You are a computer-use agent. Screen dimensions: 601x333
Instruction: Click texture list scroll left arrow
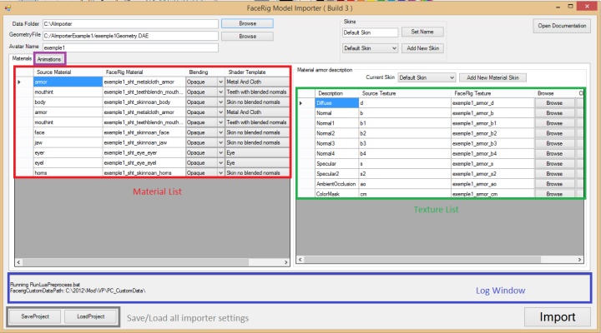pyautogui.click(x=300, y=260)
